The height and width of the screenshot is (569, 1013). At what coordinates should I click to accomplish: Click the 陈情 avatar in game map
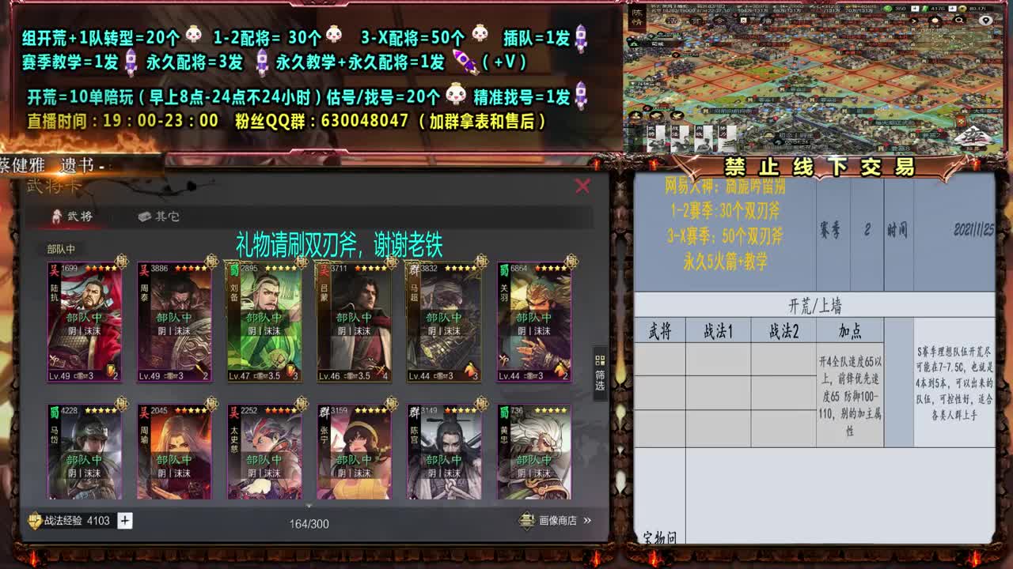click(637, 19)
